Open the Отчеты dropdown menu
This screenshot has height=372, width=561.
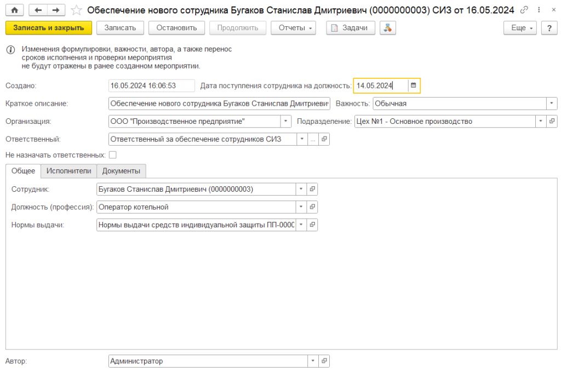[293, 28]
